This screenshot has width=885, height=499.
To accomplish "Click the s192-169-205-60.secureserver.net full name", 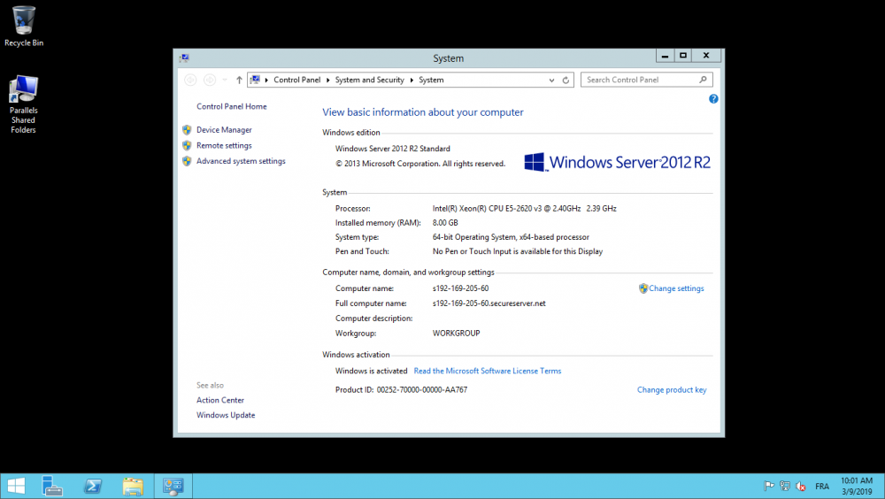I will coord(489,303).
